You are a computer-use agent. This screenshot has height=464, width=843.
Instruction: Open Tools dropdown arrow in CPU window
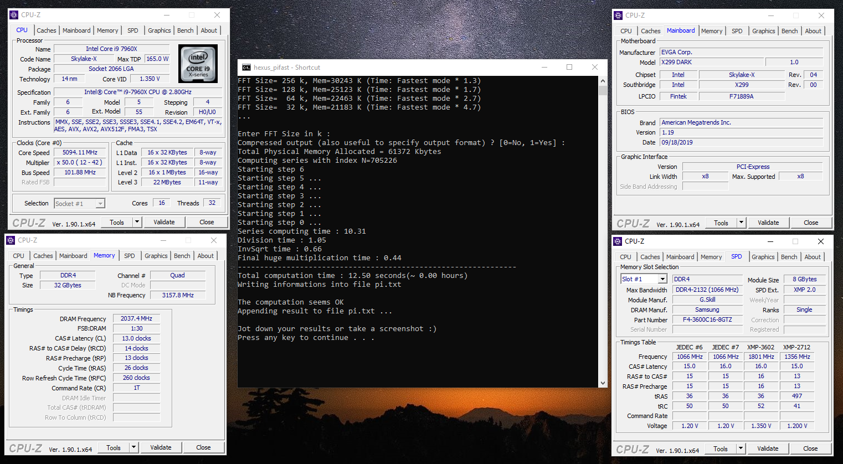click(137, 222)
